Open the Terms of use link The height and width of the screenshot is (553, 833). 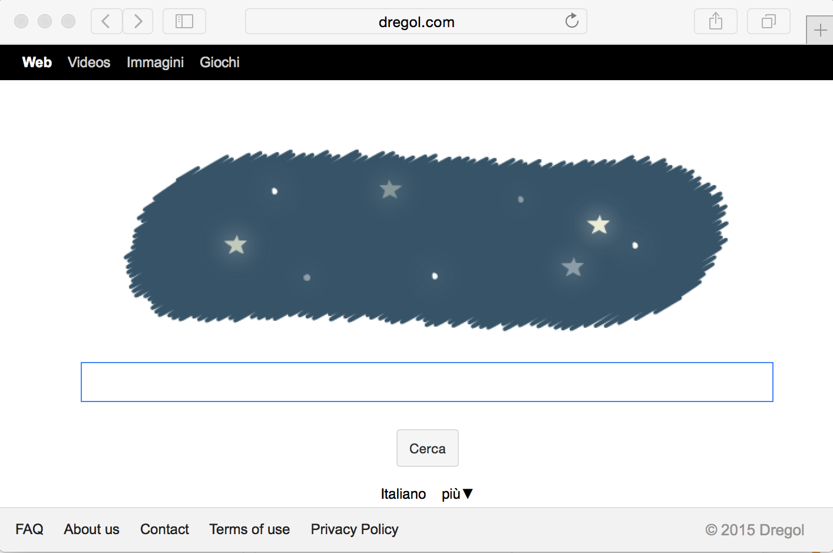coord(249,529)
